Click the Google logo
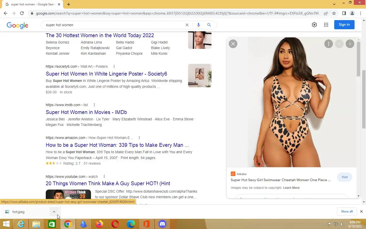Viewport: 366px width, 229px height. pyautogui.click(x=17, y=25)
